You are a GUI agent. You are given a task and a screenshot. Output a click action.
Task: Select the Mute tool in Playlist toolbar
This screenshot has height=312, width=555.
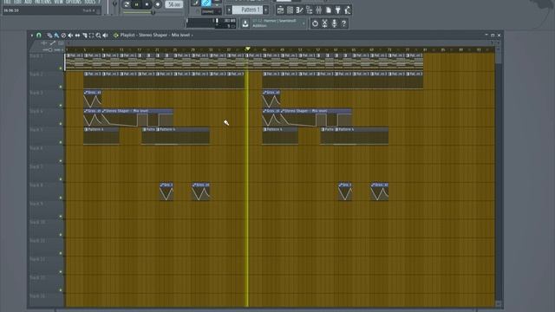[70, 36]
